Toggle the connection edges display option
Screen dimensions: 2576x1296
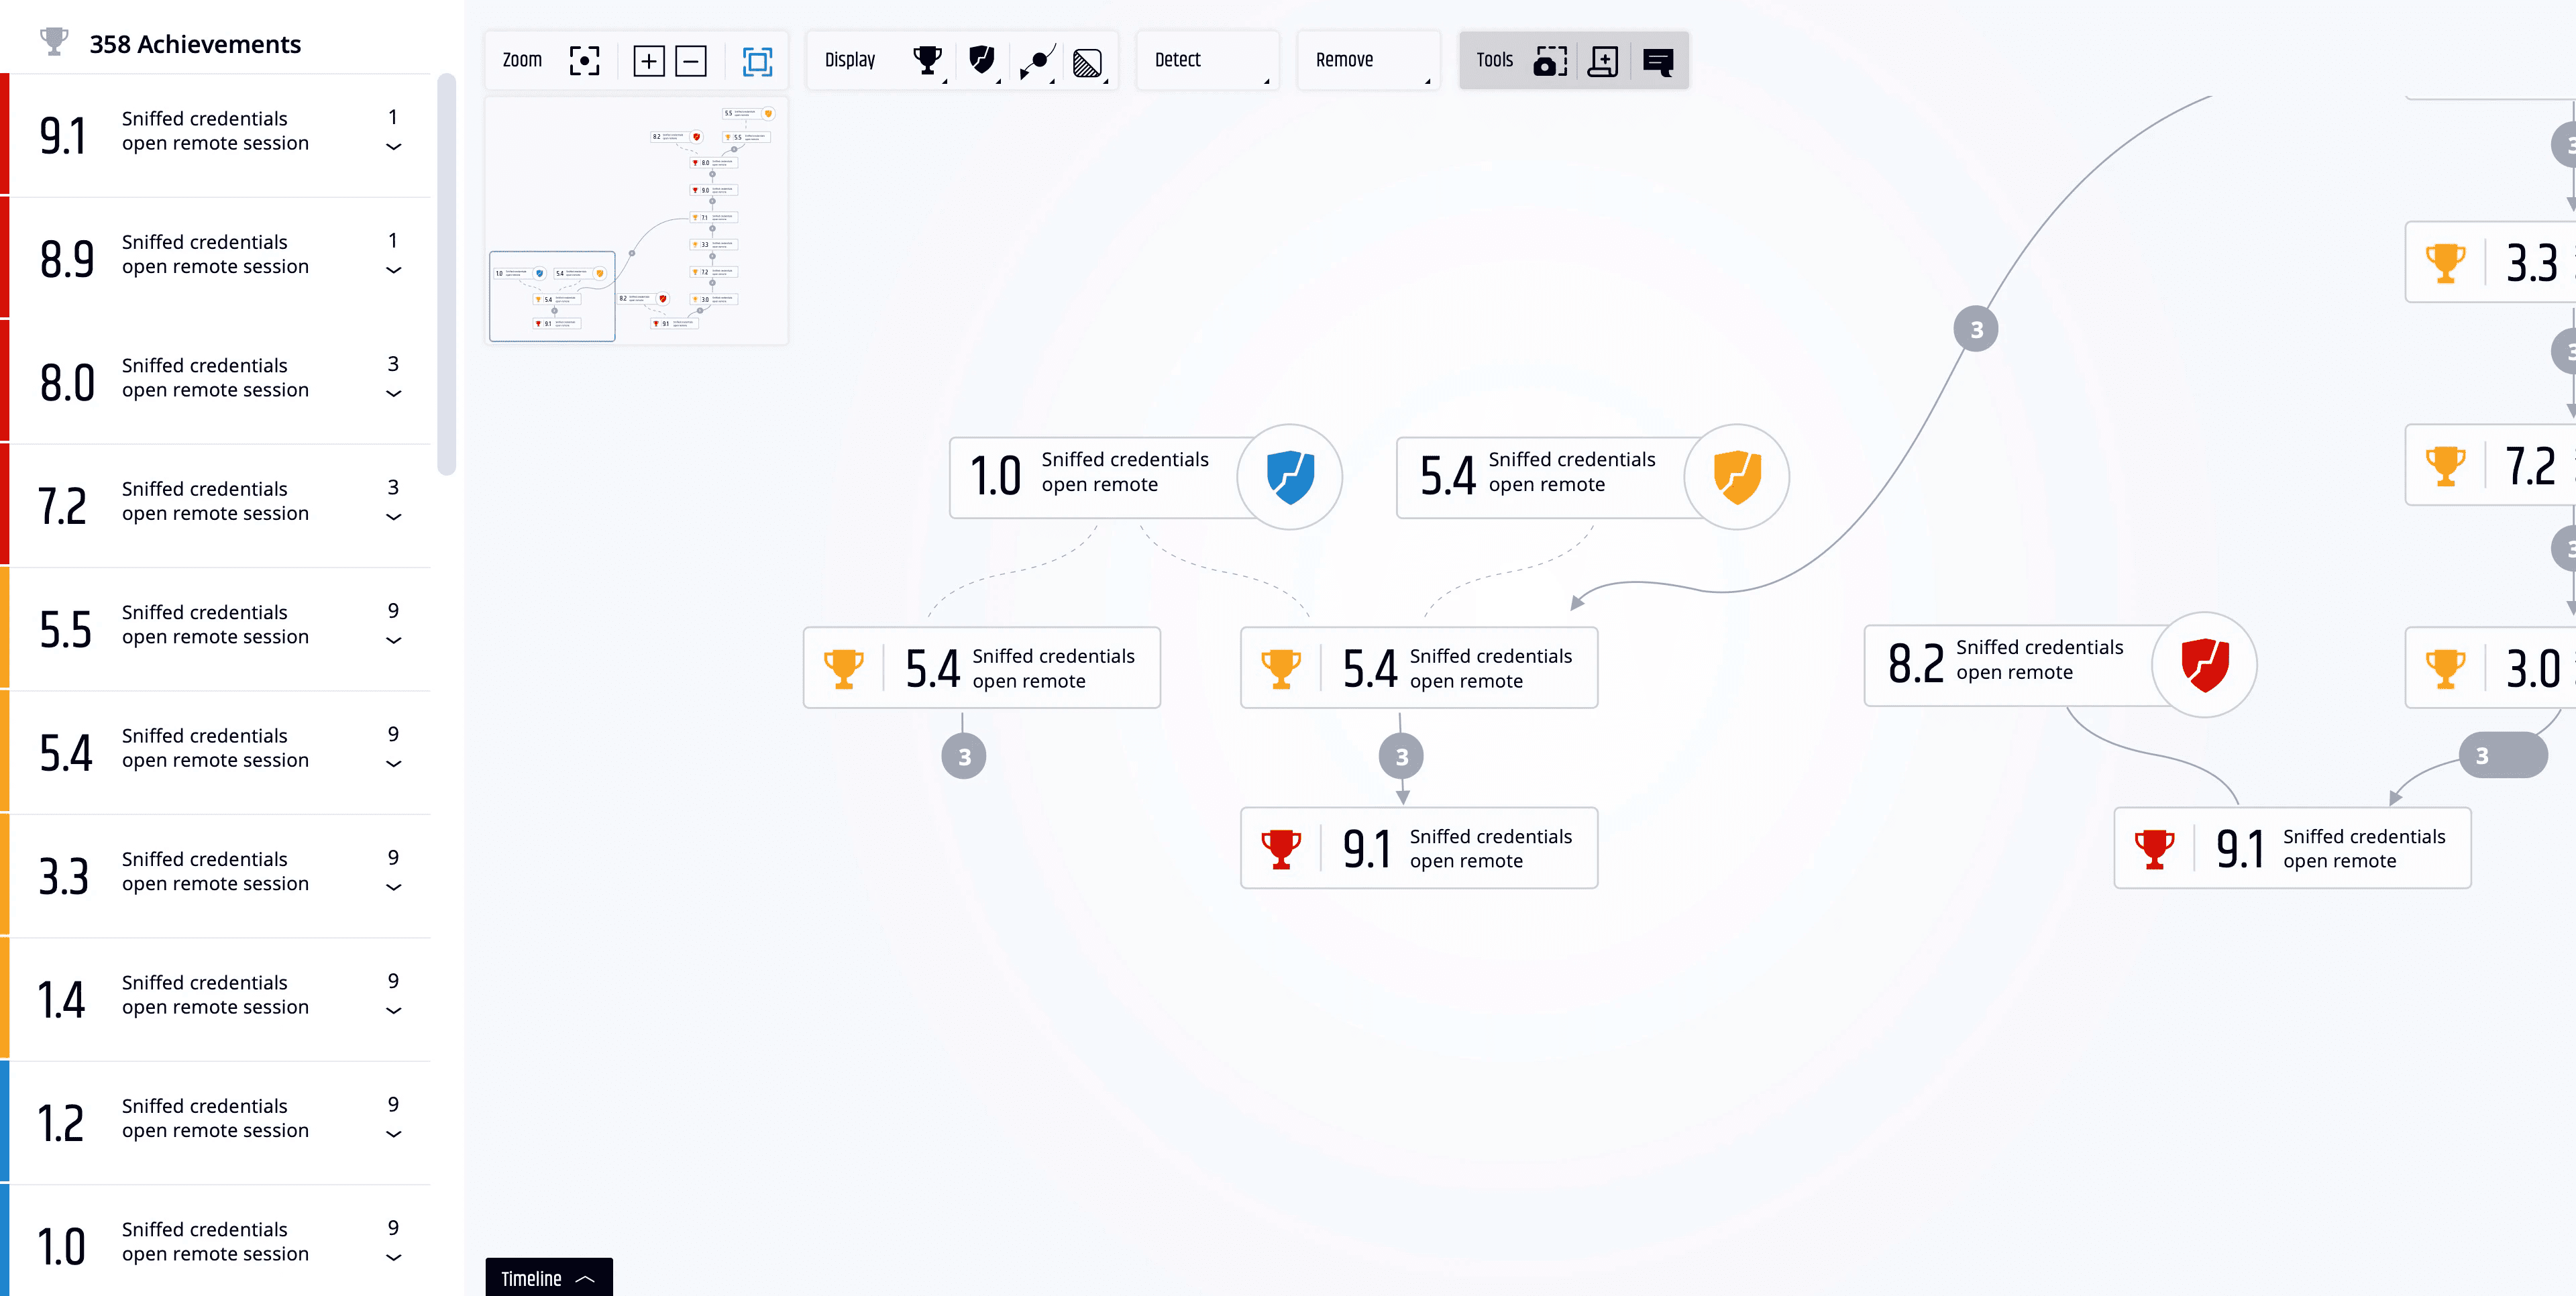(x=1037, y=60)
